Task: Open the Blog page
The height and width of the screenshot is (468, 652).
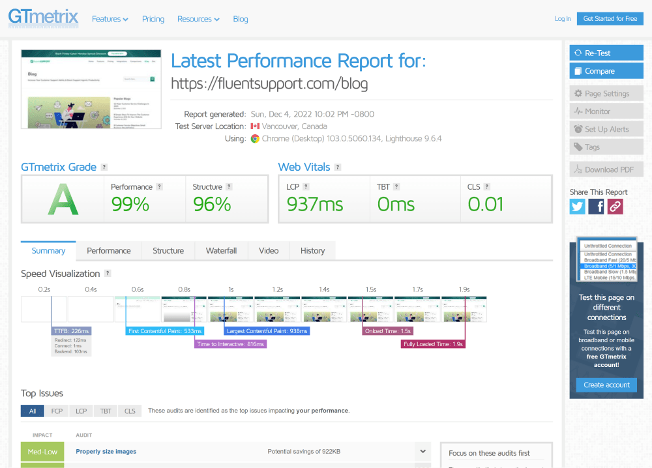Action: [241, 19]
